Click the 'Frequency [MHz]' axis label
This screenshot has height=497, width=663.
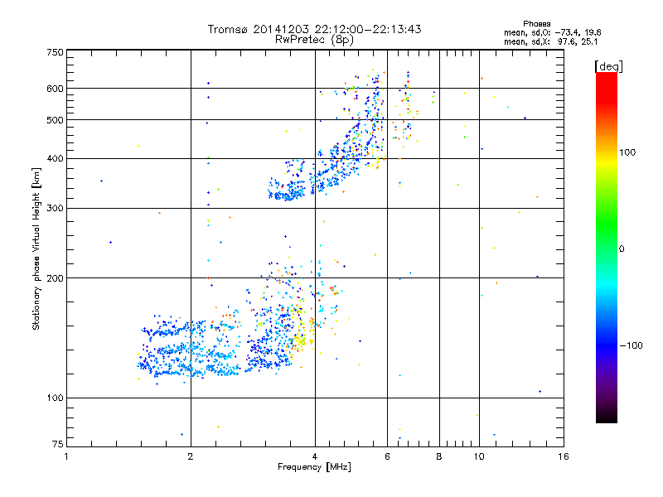[x=314, y=467]
